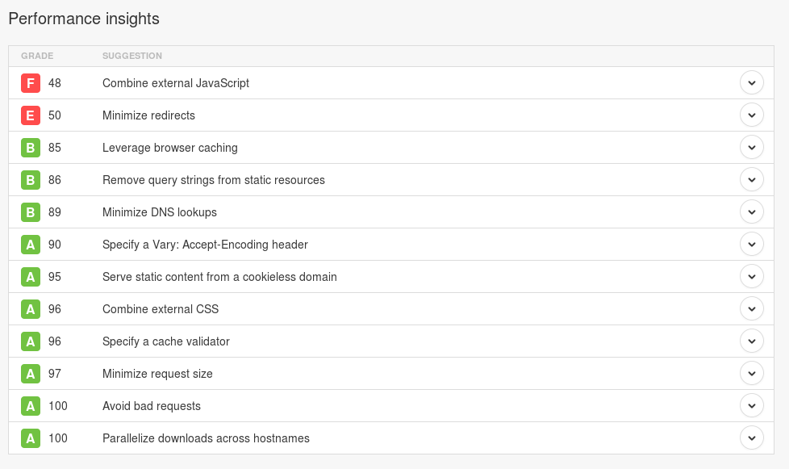Image resolution: width=789 pixels, height=469 pixels.
Task: Click the B badge for score 89
Action: click(x=31, y=212)
